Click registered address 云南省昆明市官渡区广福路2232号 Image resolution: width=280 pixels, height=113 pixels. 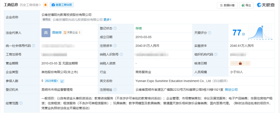pos(179,90)
